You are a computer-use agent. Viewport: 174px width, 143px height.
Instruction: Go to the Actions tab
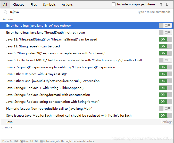coord(67,5)
